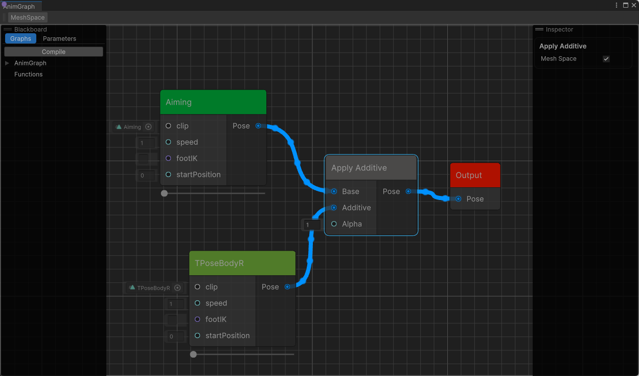Click the speed input port on the TPoseBodyR node
This screenshot has width=639, height=376.
coord(197,303)
